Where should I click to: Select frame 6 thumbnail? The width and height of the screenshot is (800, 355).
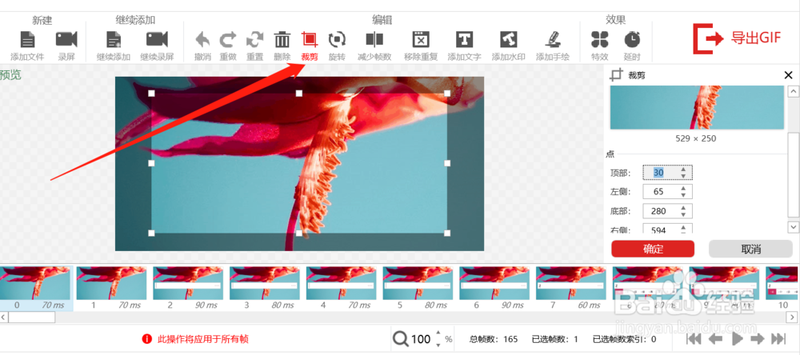click(494, 283)
